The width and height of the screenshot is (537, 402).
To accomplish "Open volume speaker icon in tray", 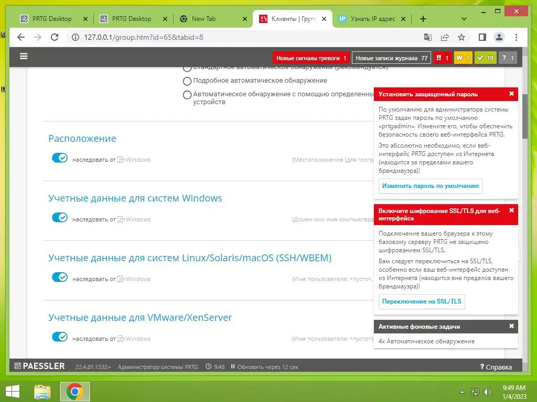I will (x=487, y=392).
